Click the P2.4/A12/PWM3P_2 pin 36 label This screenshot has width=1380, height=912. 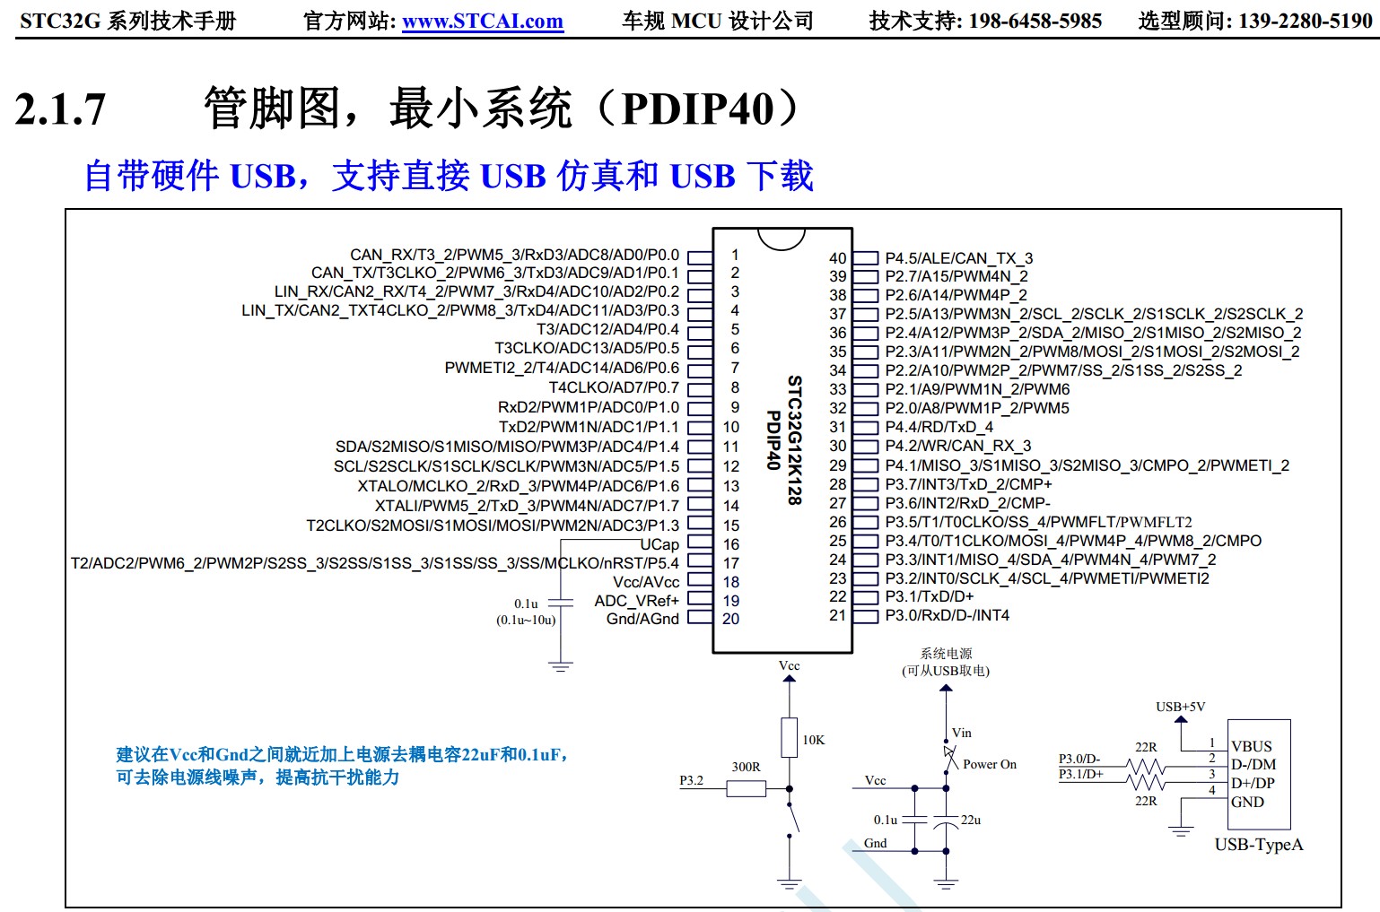1093,333
